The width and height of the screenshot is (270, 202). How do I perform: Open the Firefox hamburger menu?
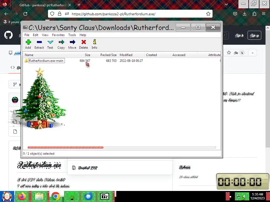click(264, 14)
